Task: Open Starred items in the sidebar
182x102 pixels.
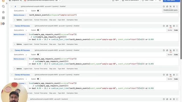Action: [x=3, y=12]
